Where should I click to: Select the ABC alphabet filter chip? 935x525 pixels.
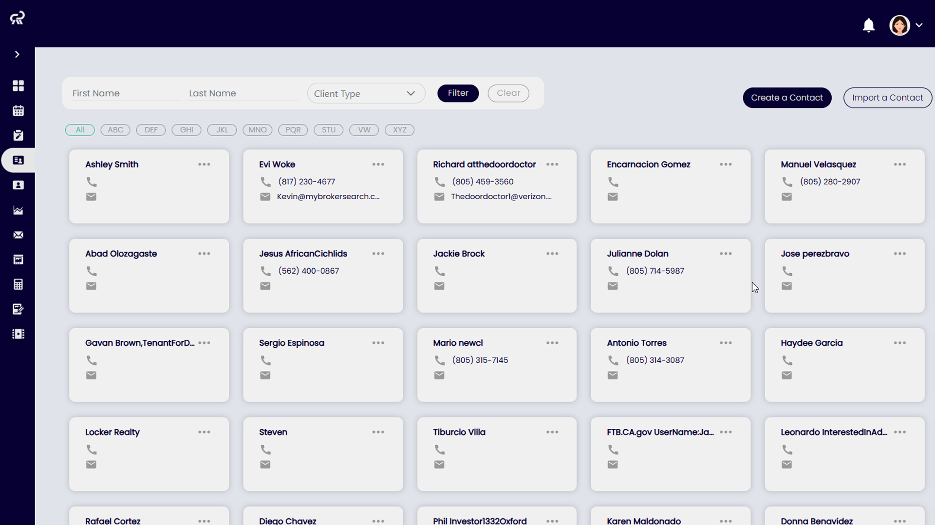point(115,130)
